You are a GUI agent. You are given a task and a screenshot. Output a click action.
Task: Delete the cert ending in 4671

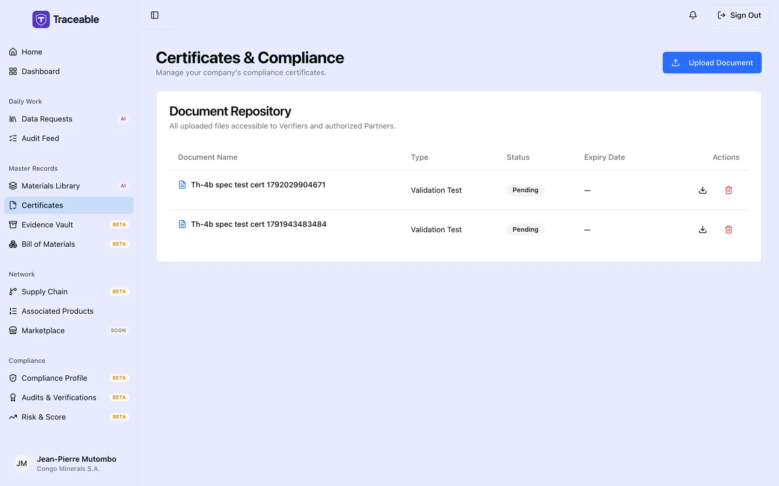729,190
